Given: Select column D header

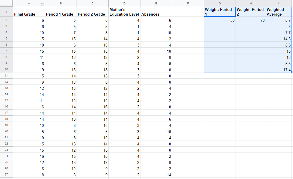Looking at the screenshot, I should [124, 3].
